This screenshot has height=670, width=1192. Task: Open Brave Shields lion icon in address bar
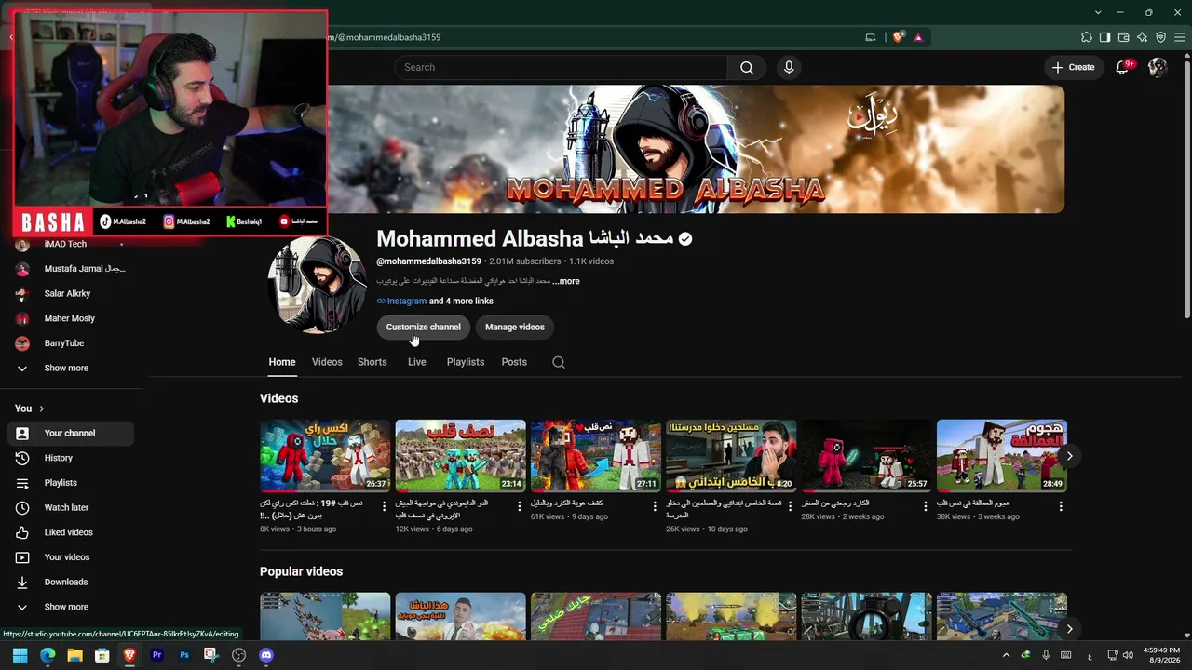pyautogui.click(x=898, y=37)
